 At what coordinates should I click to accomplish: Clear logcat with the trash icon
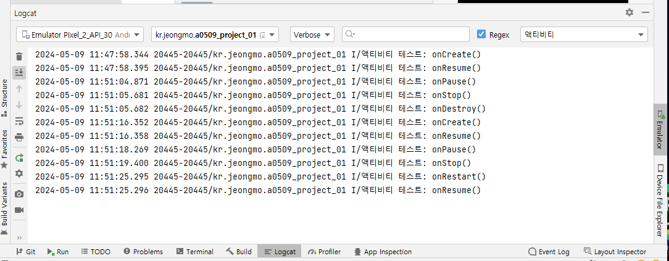pyautogui.click(x=19, y=56)
